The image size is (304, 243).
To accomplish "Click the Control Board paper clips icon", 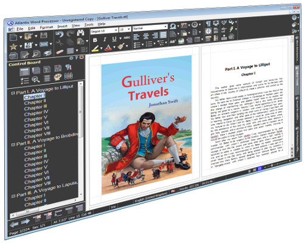I will [x=69, y=76].
